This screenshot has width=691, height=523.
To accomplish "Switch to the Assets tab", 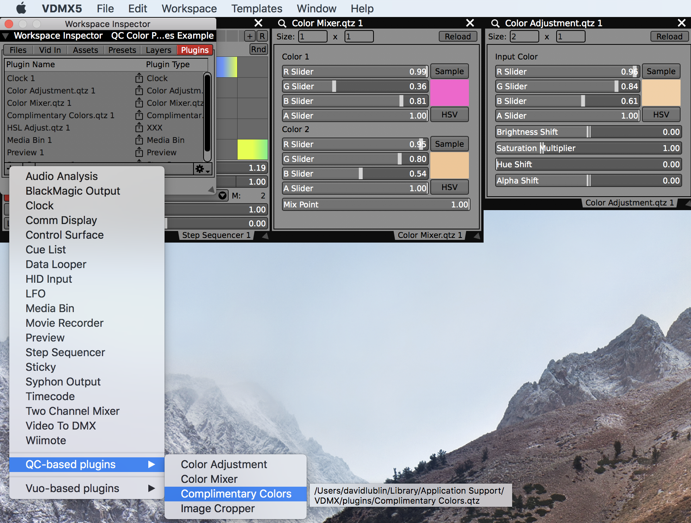I will tap(85, 50).
